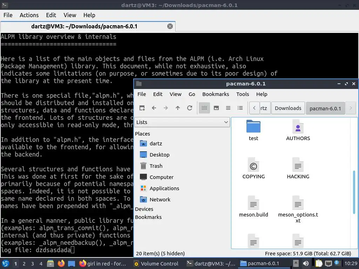Click the free space status text

click(x=308, y=254)
